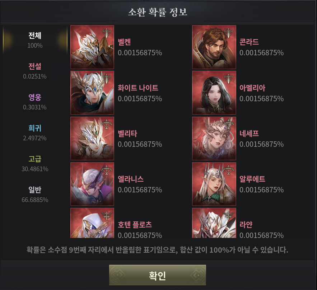Screen dimensions: 317x290
Task: Open the 네세프 character icon
Action: (214, 139)
